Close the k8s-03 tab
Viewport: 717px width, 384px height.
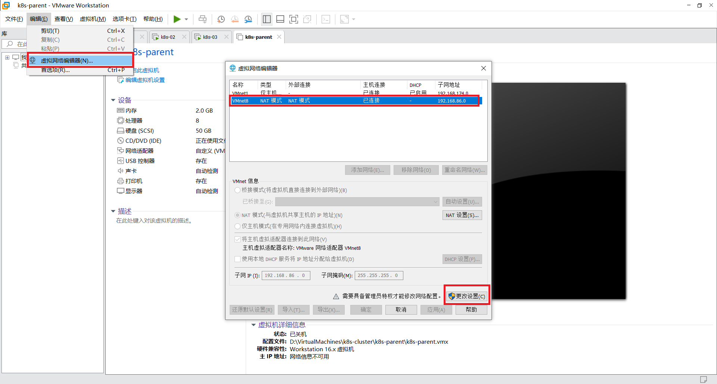point(226,37)
